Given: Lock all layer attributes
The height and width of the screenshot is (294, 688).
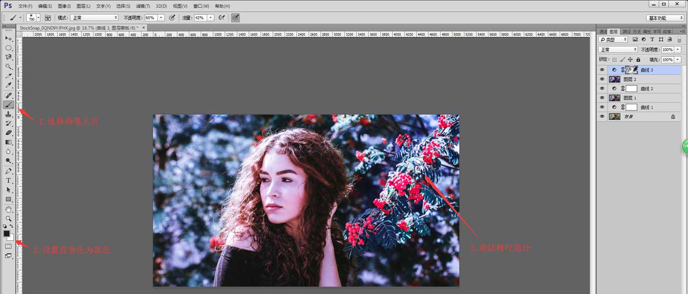Looking at the screenshot, I should point(638,60).
